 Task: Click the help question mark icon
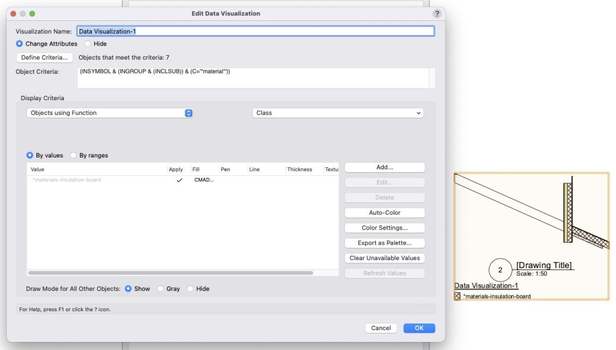(437, 14)
